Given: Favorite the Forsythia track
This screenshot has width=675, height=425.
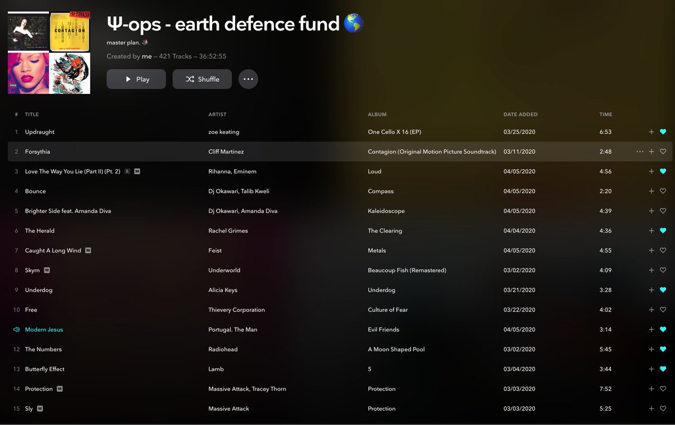Looking at the screenshot, I should coord(663,152).
